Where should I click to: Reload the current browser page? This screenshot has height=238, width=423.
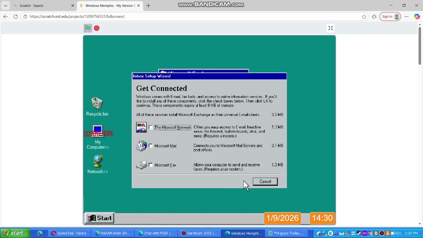coord(16,17)
